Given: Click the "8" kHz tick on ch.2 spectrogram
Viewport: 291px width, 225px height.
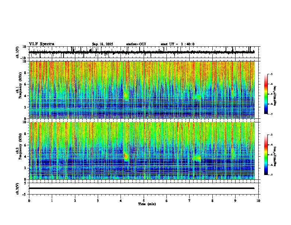Looking at the screenshot, I should (x=26, y=134).
